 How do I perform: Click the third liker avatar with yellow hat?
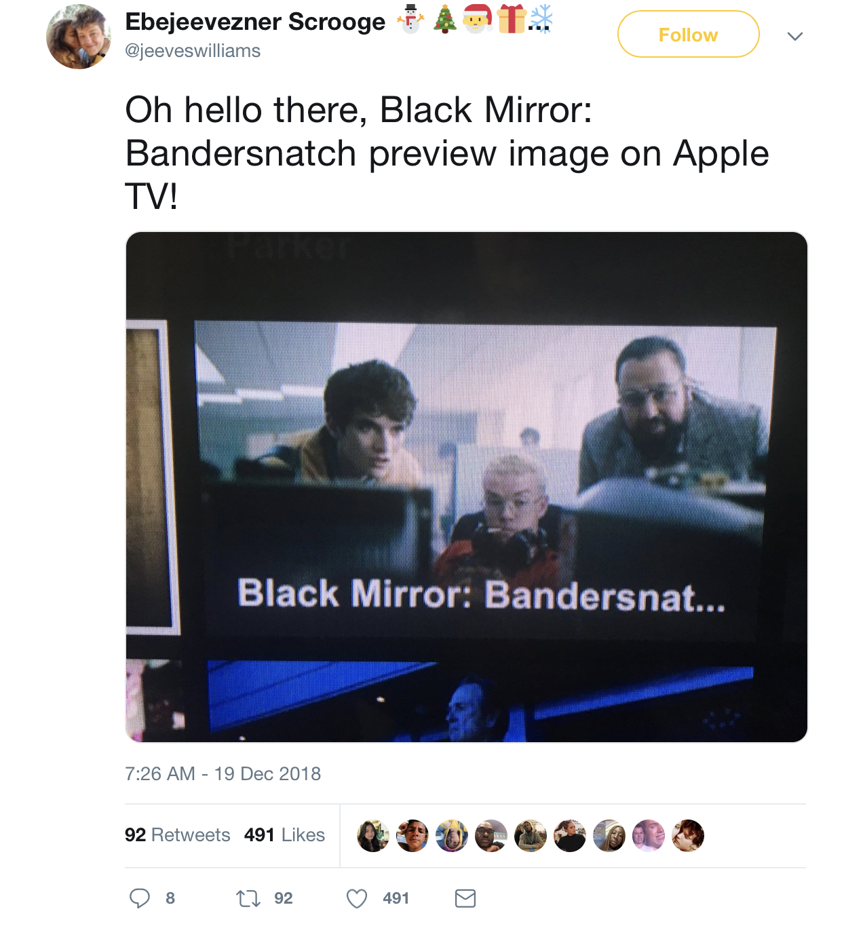click(452, 836)
